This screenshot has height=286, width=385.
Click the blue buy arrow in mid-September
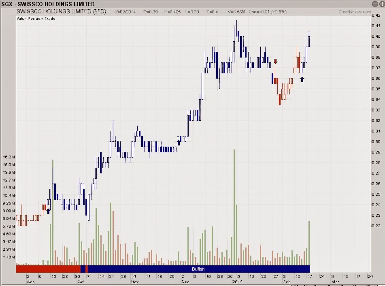tap(48, 211)
